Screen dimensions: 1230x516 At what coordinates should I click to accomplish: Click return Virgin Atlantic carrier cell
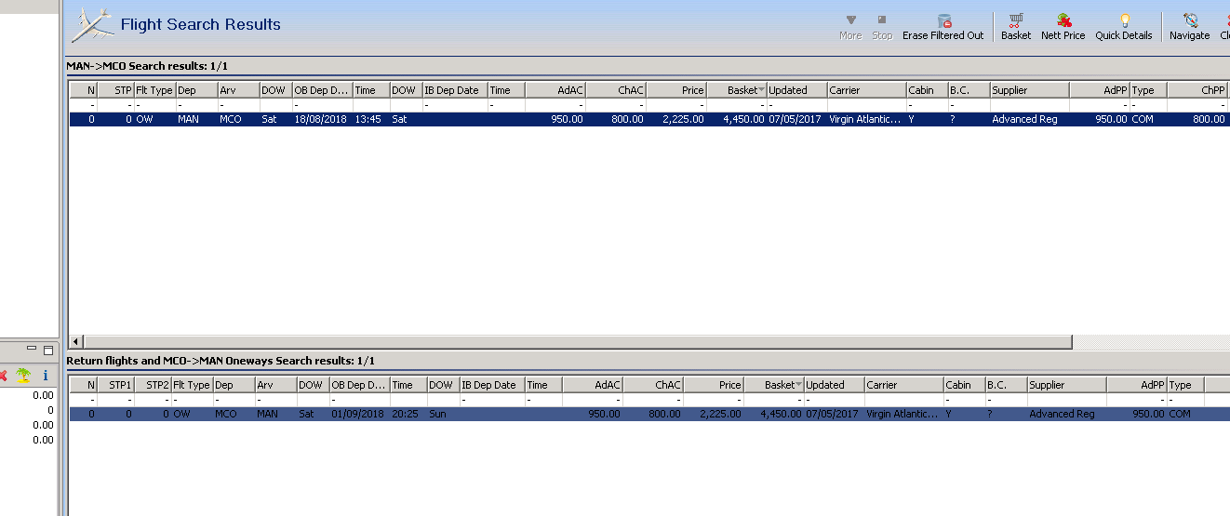point(903,414)
